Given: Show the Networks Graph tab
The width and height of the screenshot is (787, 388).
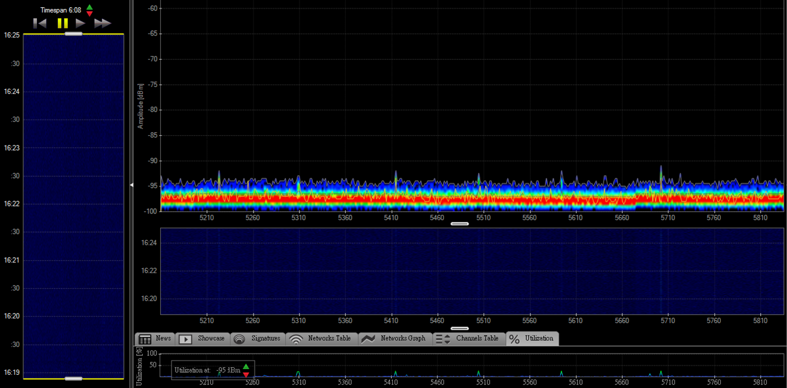Looking at the screenshot, I should [x=395, y=339].
